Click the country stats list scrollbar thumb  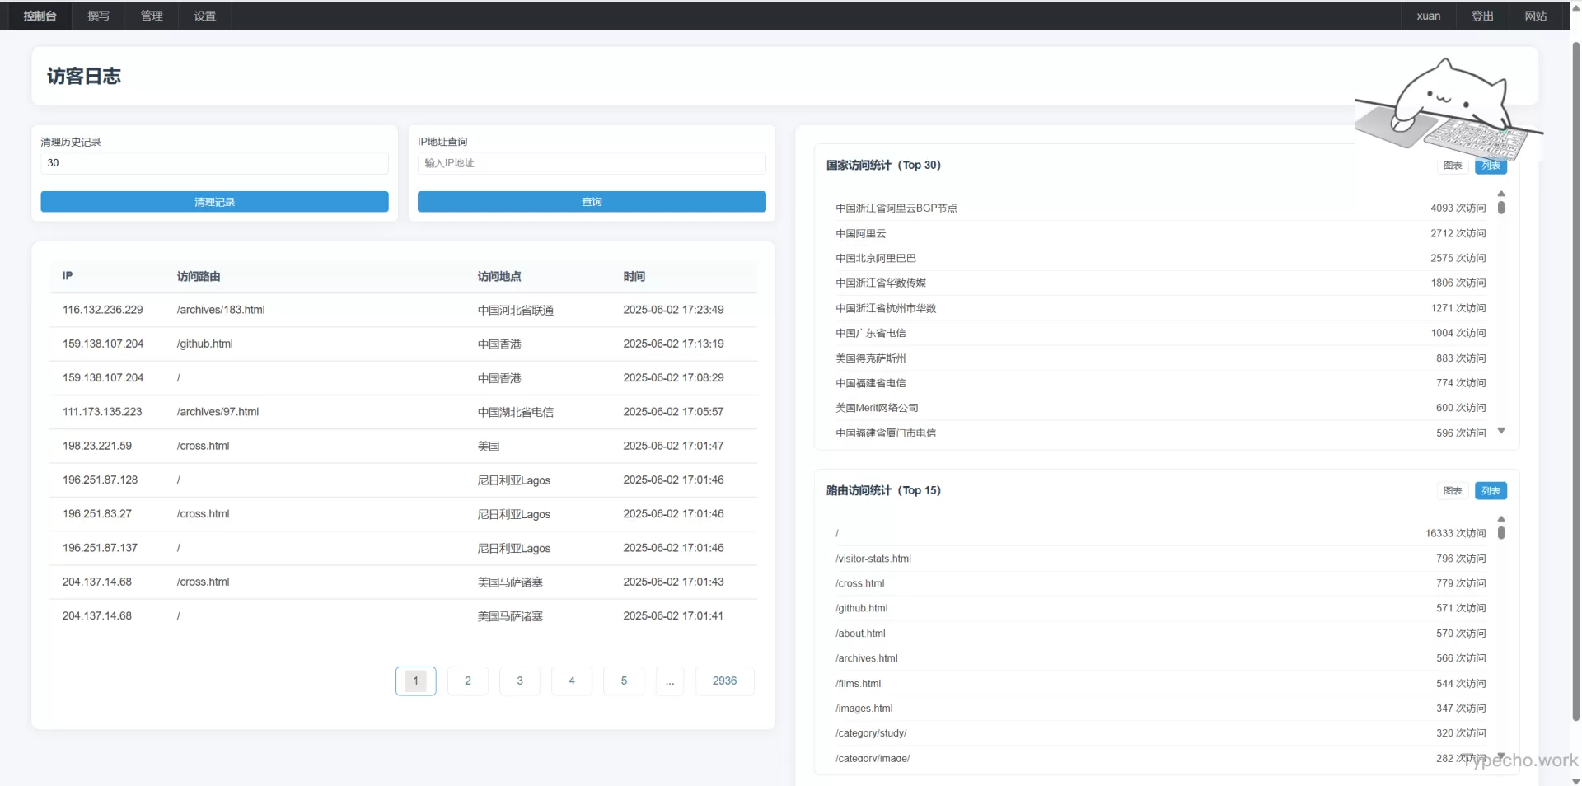click(1501, 208)
